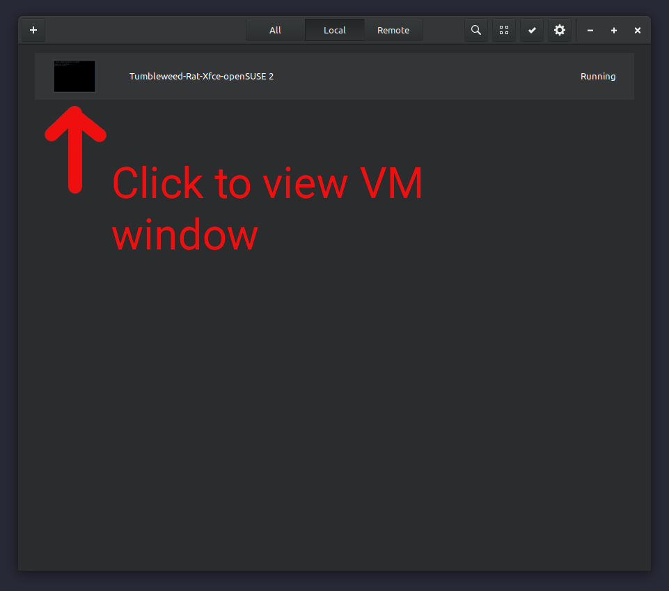Switch to grid view using the four-squares icon

(x=504, y=31)
